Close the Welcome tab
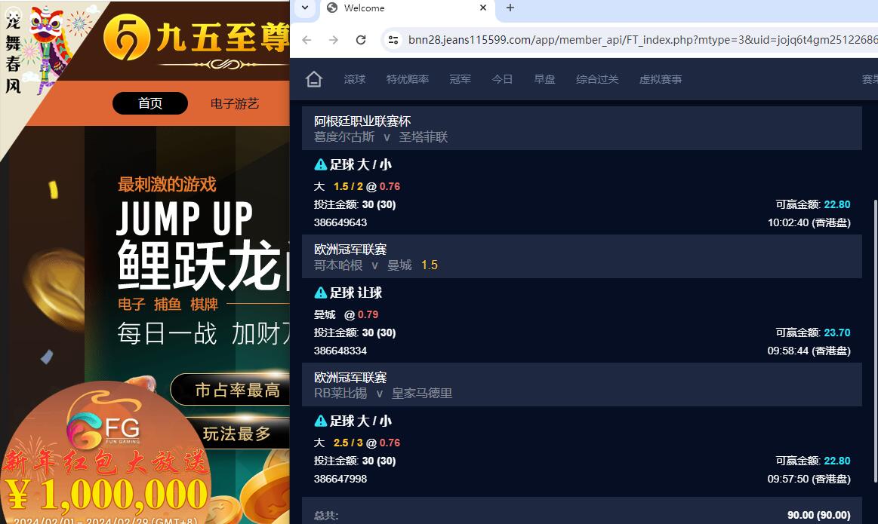Image resolution: width=878 pixels, height=524 pixels. click(483, 8)
